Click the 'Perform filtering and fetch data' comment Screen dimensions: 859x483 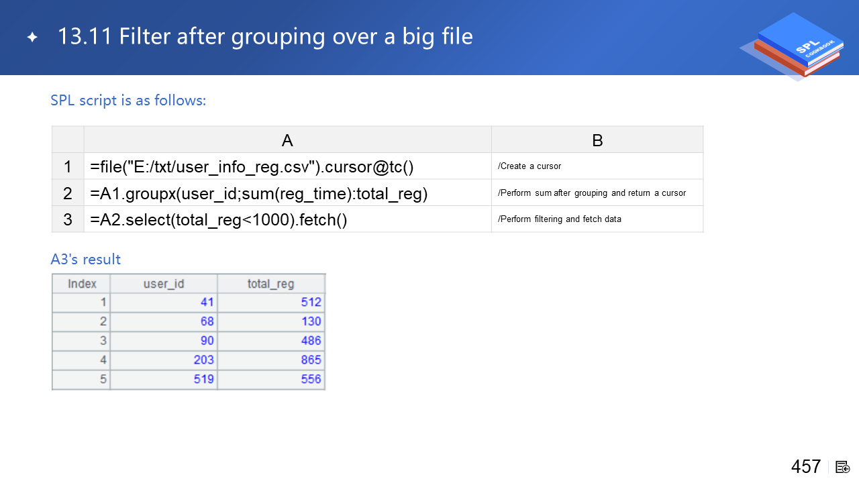tap(559, 219)
